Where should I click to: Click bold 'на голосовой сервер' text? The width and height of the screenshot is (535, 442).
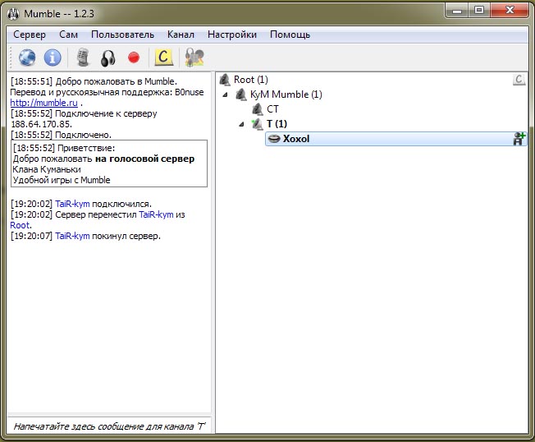pos(144,159)
